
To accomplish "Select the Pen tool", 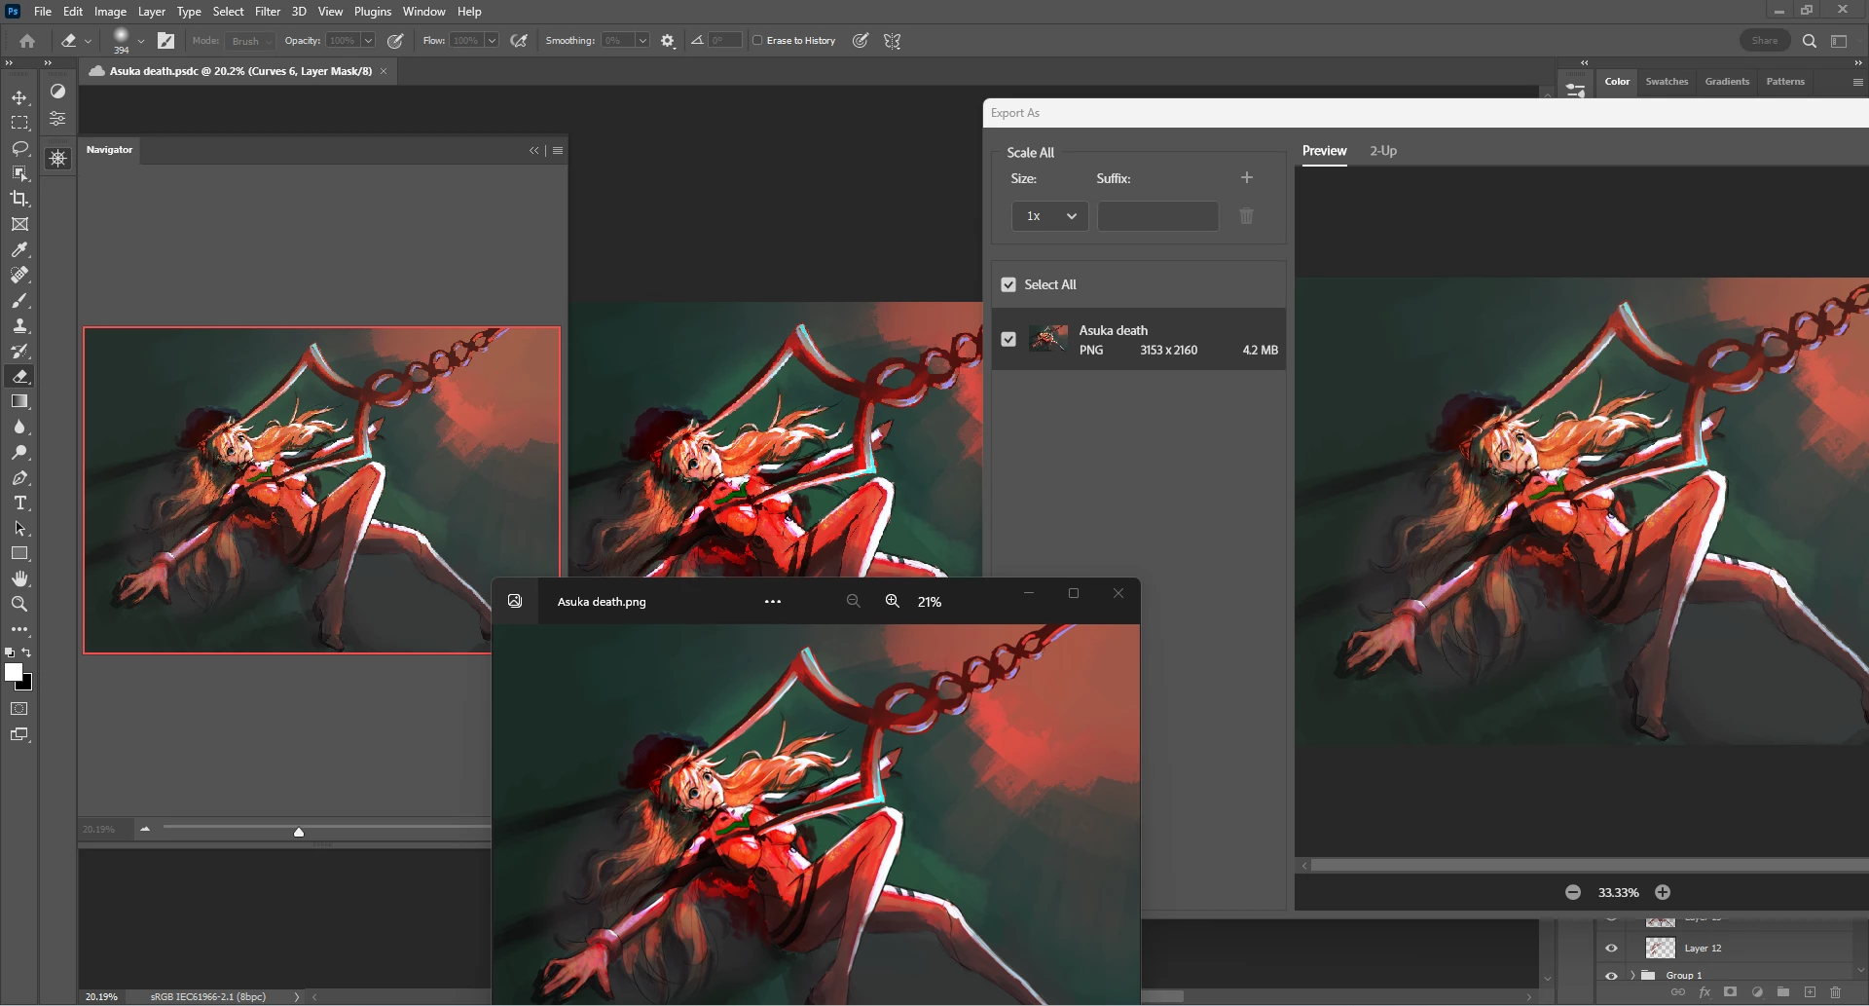I will [x=19, y=477].
